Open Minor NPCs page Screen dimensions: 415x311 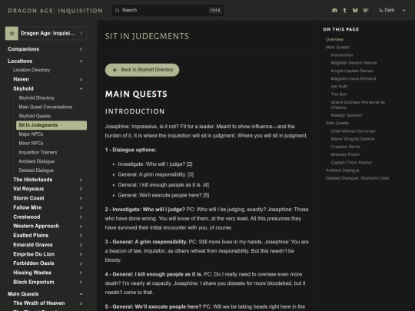click(31, 143)
